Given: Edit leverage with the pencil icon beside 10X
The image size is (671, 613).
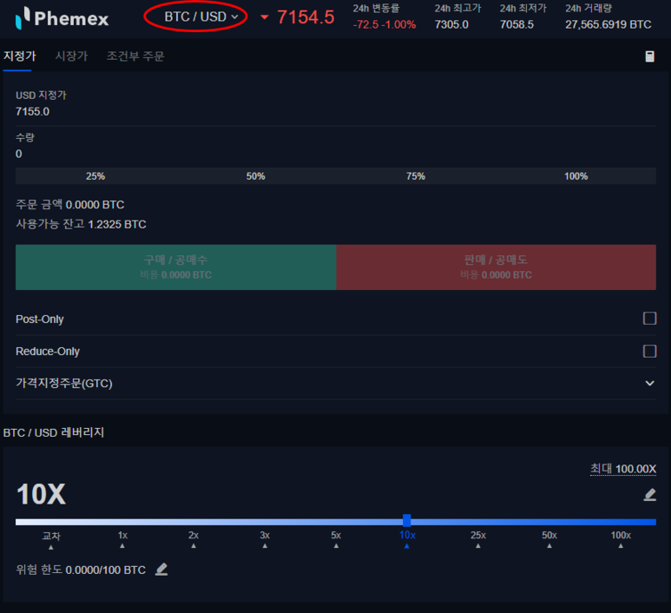Looking at the screenshot, I should 649,494.
